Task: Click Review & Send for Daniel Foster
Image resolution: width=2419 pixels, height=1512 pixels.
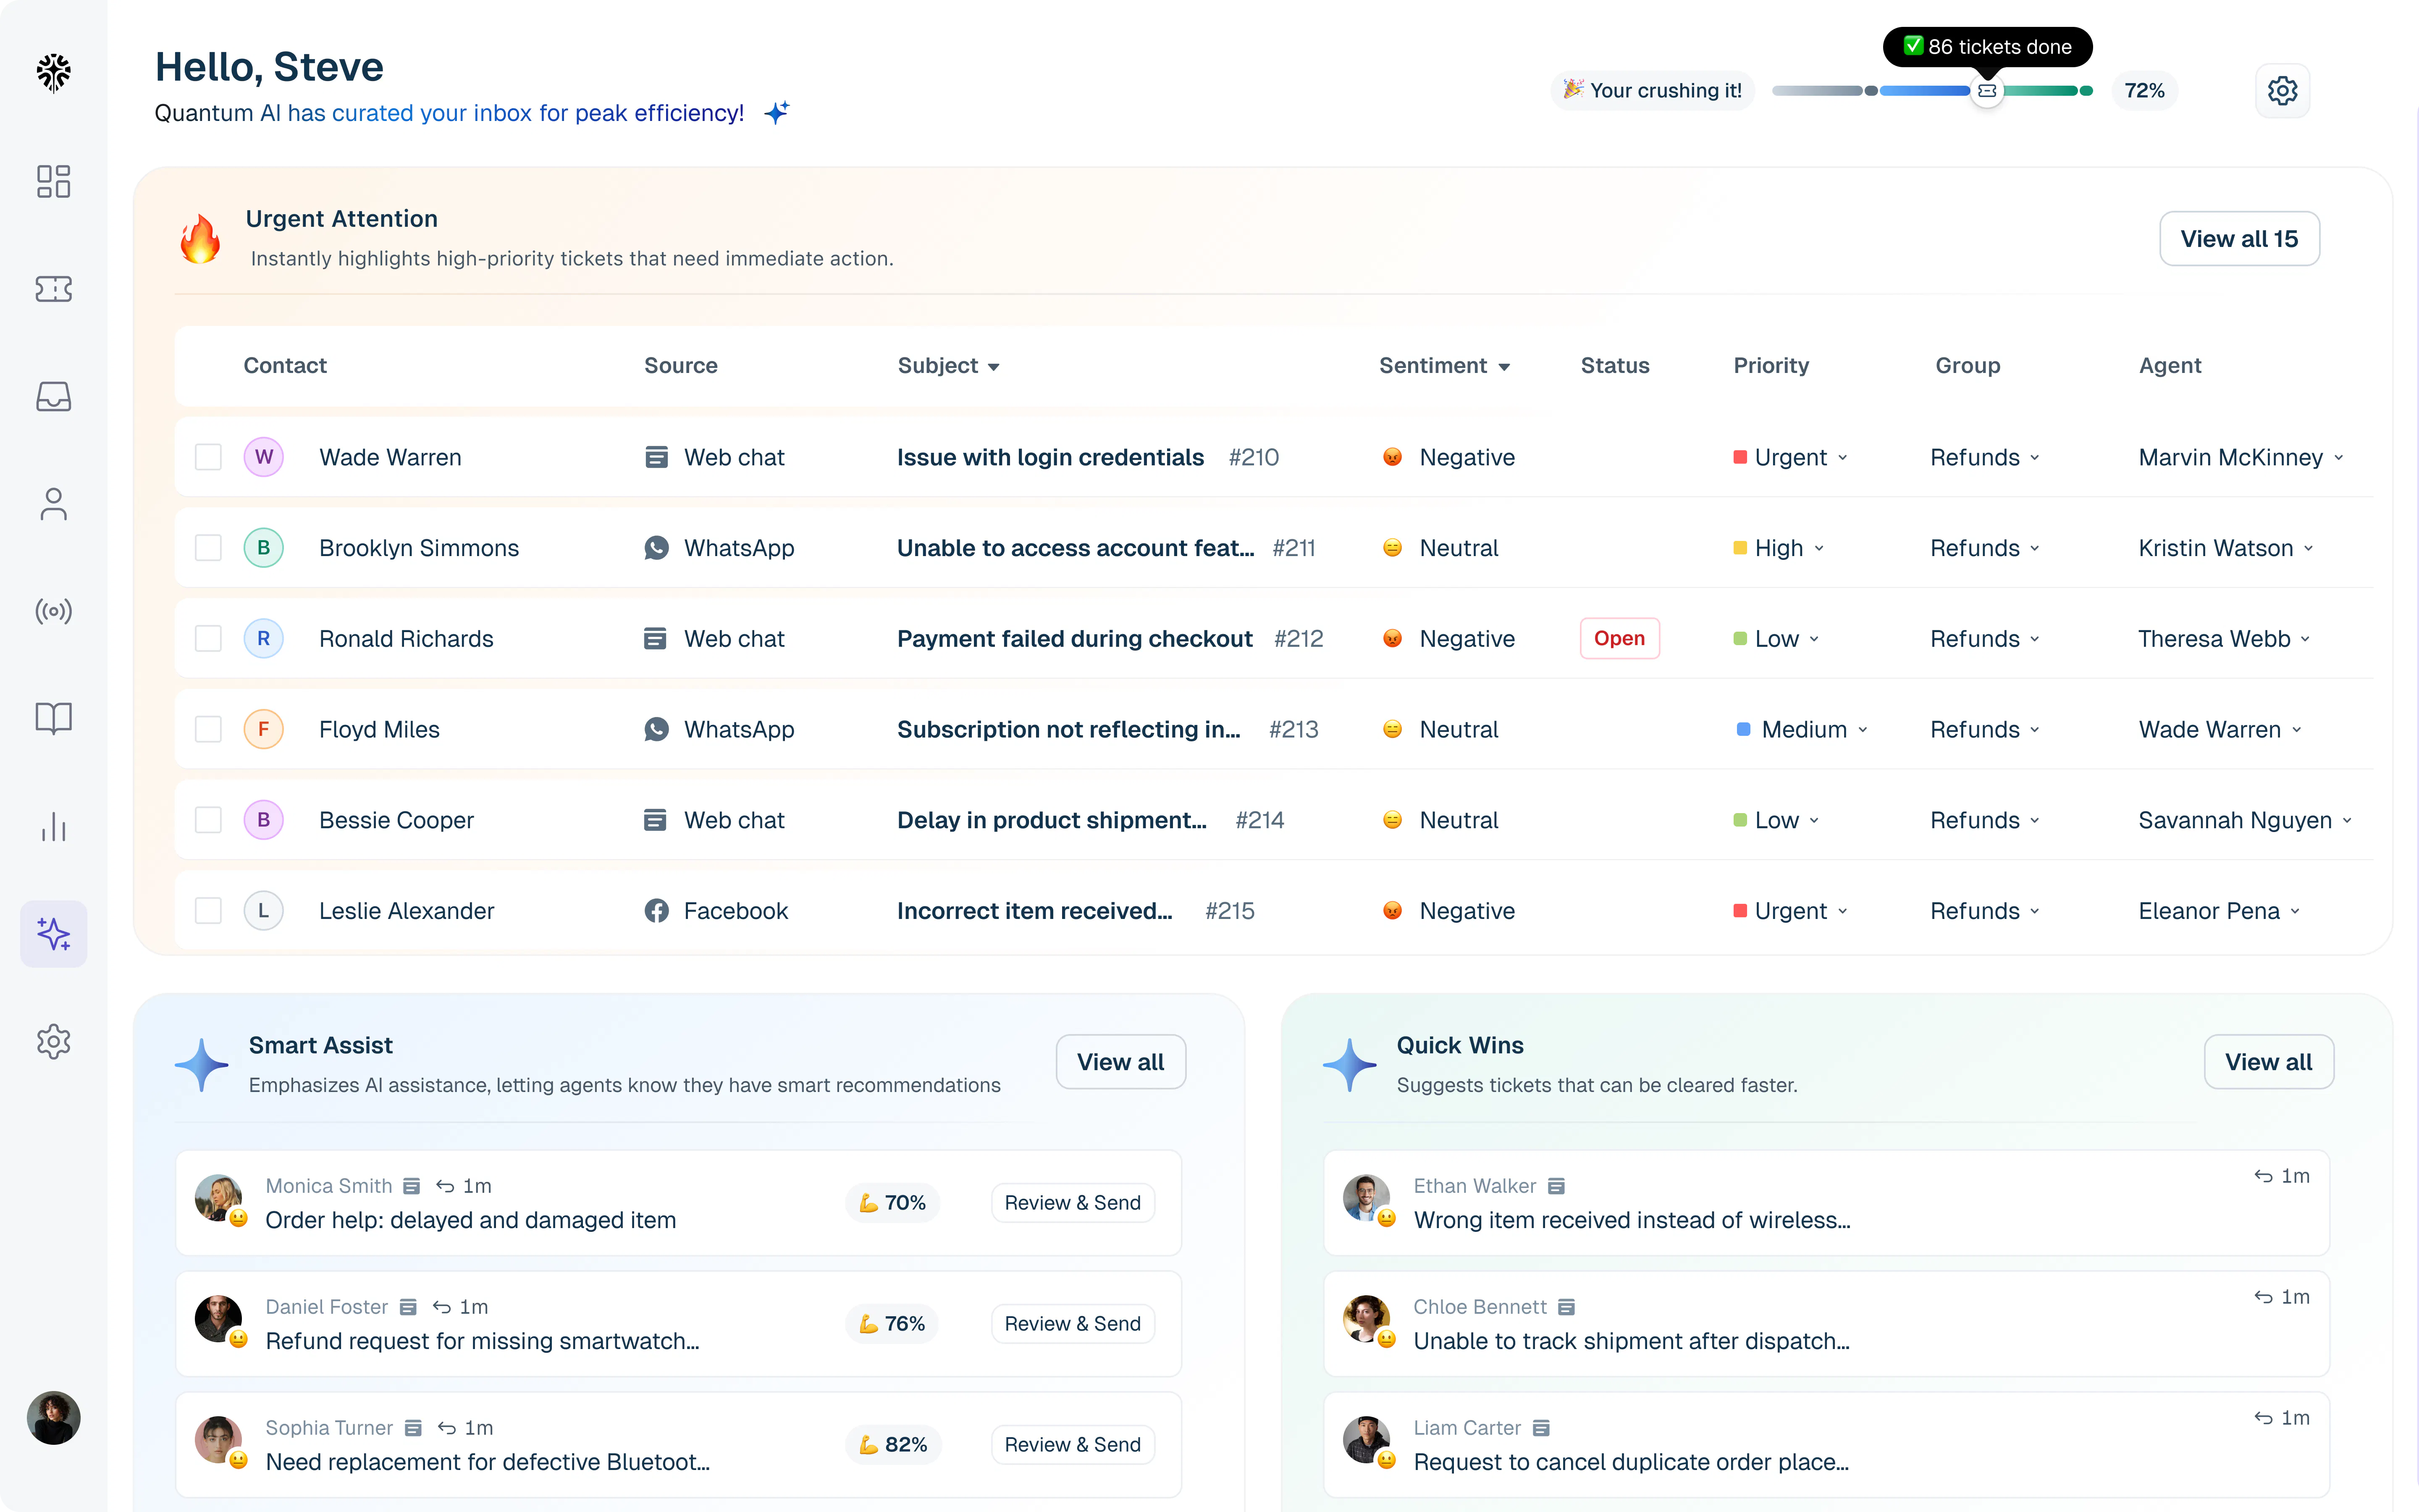Action: pyautogui.click(x=1073, y=1324)
